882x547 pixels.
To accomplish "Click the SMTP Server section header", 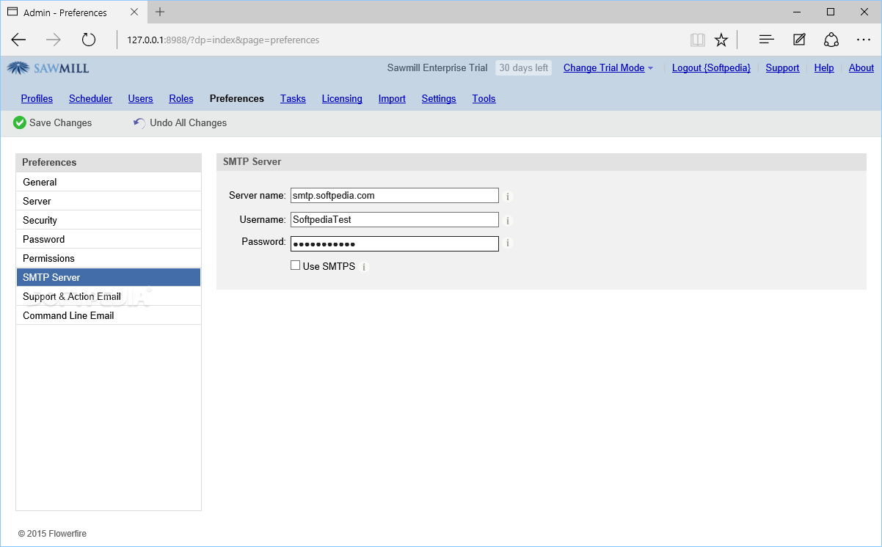I will click(x=542, y=161).
